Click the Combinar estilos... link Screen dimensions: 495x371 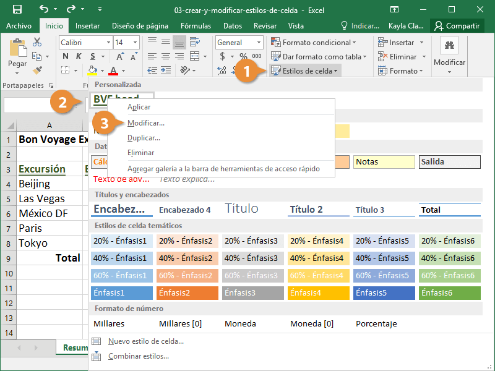(138, 356)
